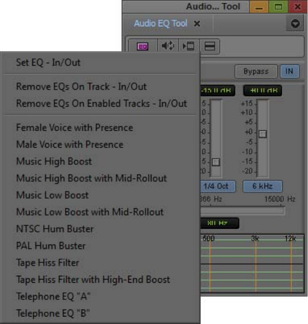Click the high band gain slider handle

pos(263,134)
